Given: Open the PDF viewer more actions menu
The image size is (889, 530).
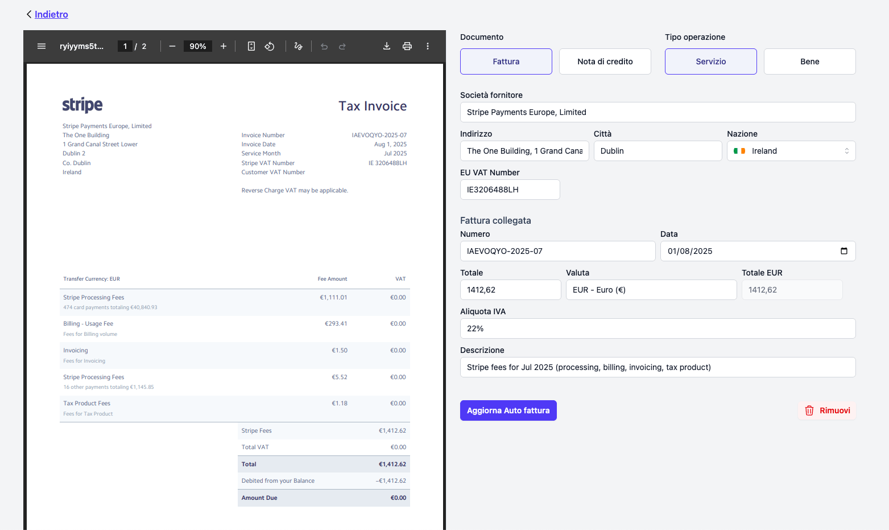Looking at the screenshot, I should [x=428, y=46].
